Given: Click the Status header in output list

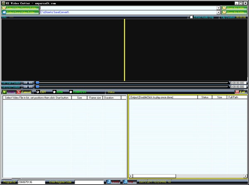Looking at the screenshot, I should coord(205,97).
